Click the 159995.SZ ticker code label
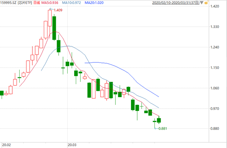The width and height of the screenshot is (227, 148). 8,2
